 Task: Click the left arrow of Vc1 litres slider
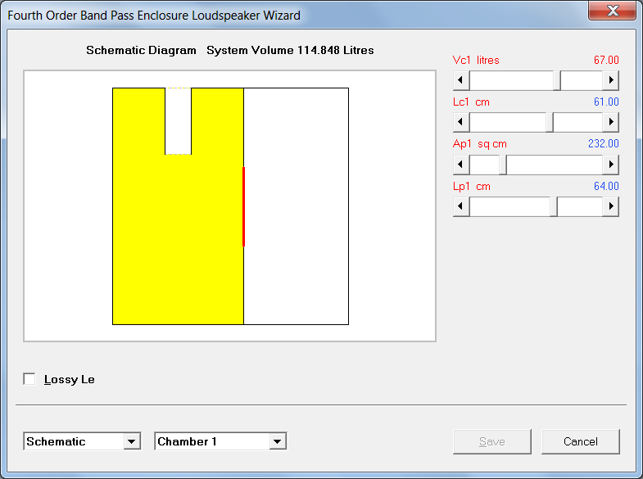pyautogui.click(x=461, y=80)
